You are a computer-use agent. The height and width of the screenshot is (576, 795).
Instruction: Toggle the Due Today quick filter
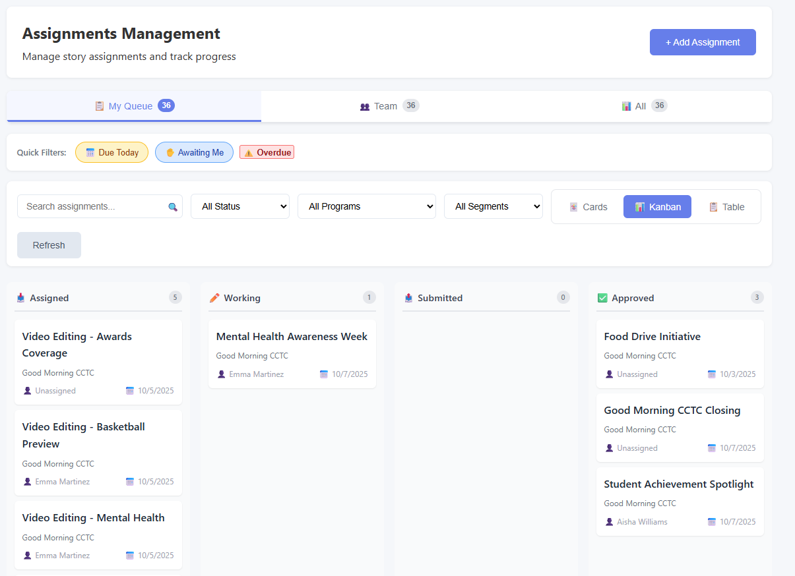tap(111, 152)
